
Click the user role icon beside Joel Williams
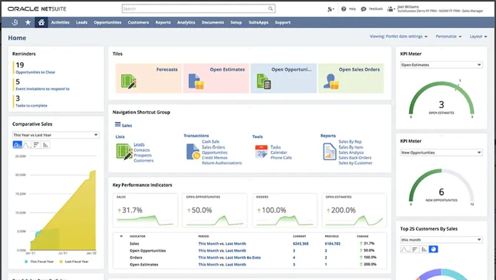(391, 9)
